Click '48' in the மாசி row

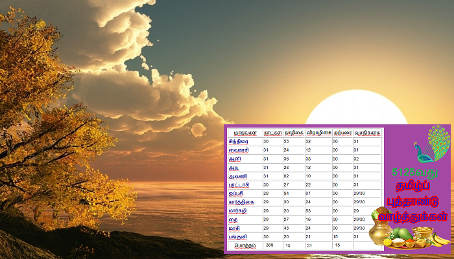(x=287, y=228)
